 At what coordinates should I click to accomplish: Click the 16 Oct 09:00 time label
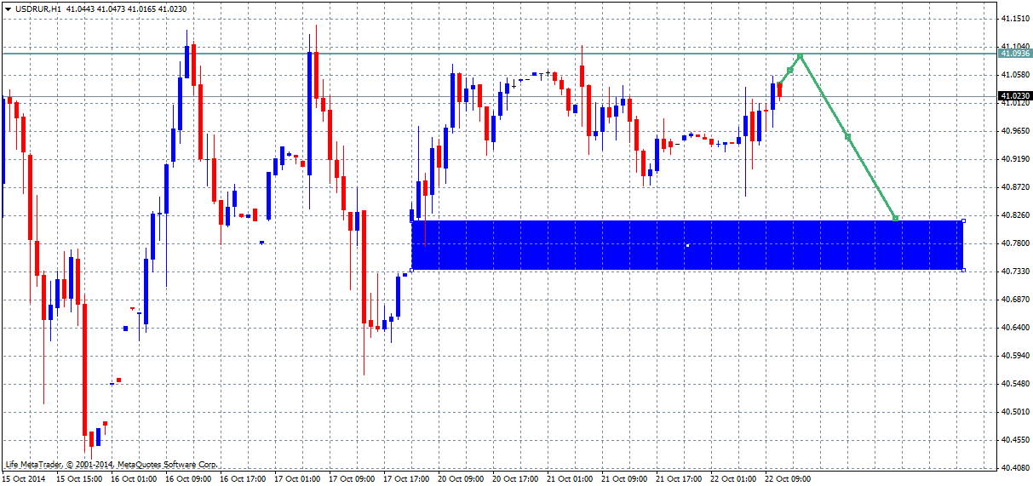pyautogui.click(x=187, y=478)
